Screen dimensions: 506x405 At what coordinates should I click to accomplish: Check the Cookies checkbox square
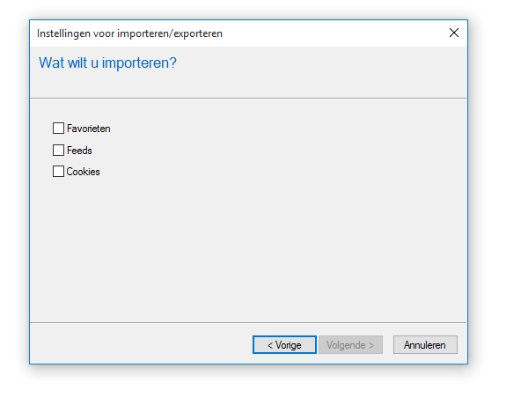(x=58, y=172)
